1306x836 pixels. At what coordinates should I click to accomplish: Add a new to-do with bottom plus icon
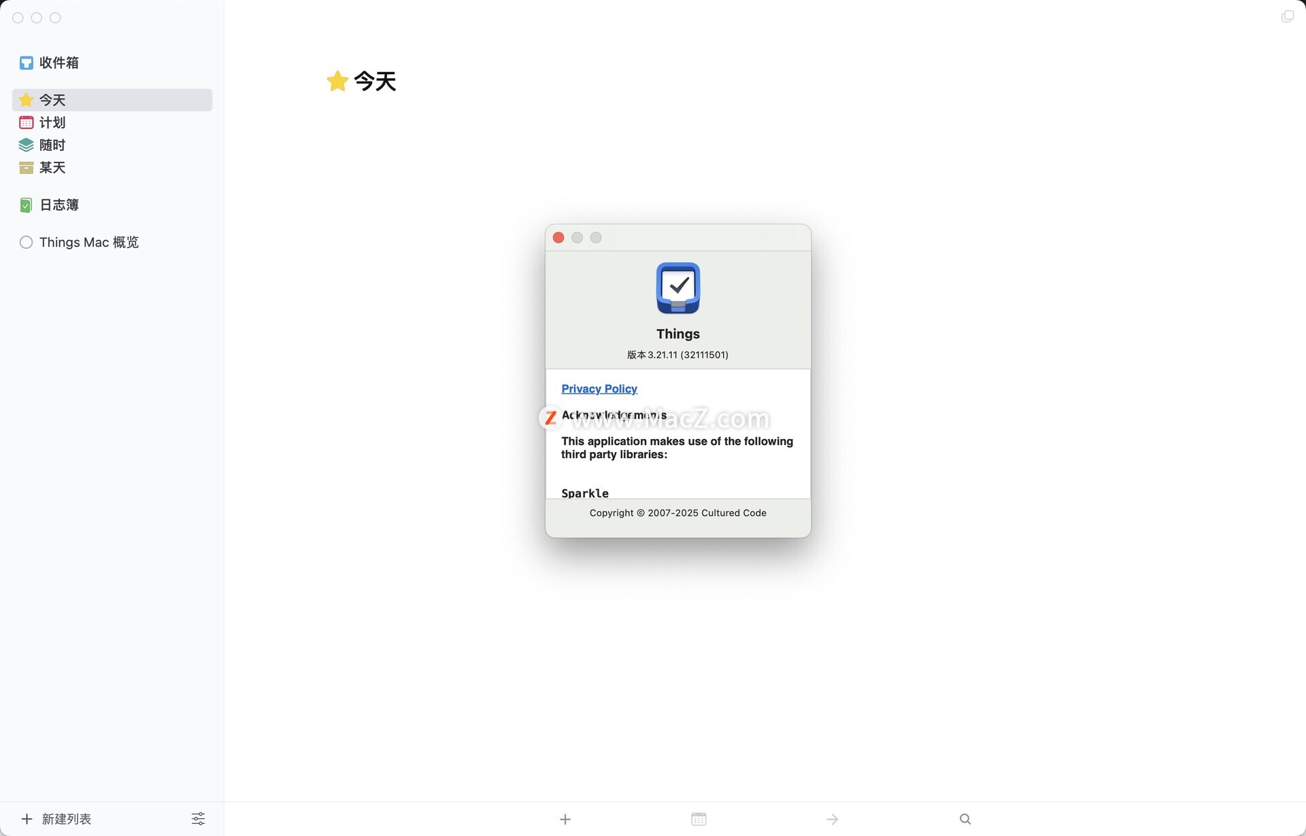pos(565,819)
